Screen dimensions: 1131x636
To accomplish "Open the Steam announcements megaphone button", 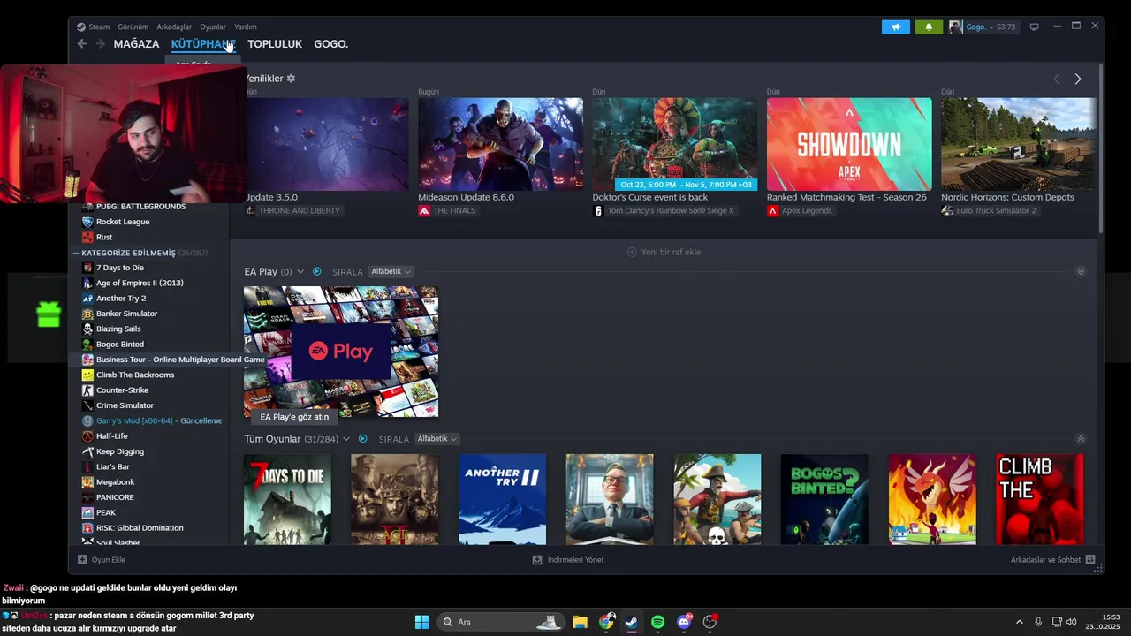I will point(895,27).
